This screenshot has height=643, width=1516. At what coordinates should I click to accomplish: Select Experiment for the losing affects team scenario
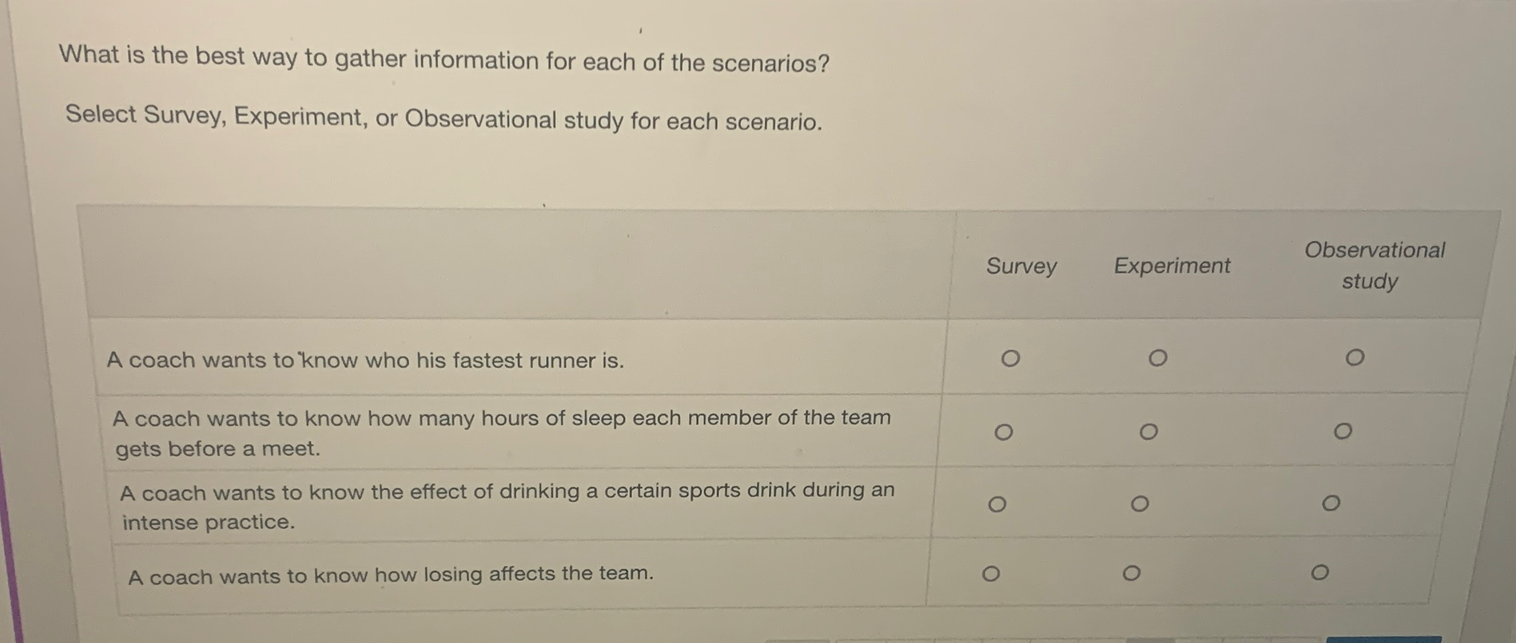click(x=1132, y=572)
